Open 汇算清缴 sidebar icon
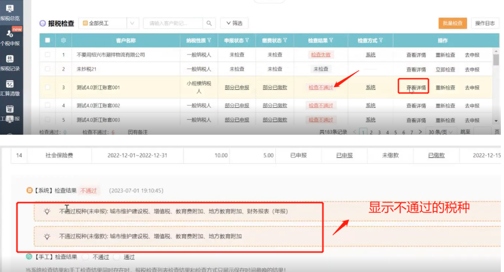This screenshot has width=504, height=272. coord(9,87)
